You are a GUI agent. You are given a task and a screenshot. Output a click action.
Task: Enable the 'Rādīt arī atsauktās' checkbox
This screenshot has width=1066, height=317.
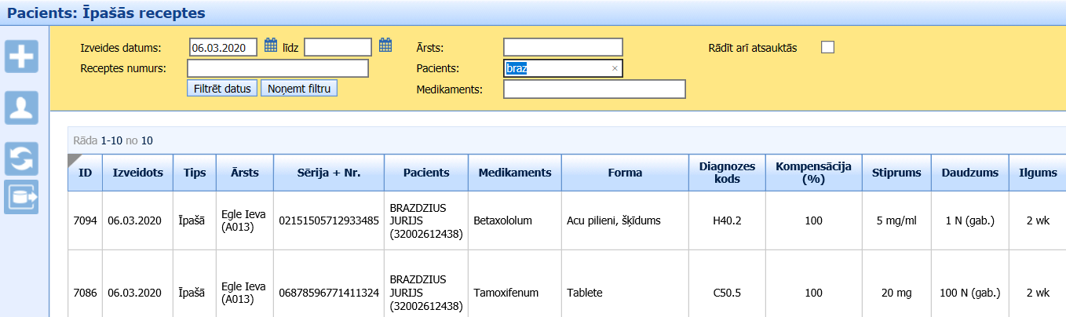tap(827, 47)
